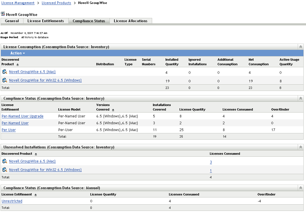Collapse the Unresolved Installations panel
Screen dimensions: 306x214
(x=301, y=147)
